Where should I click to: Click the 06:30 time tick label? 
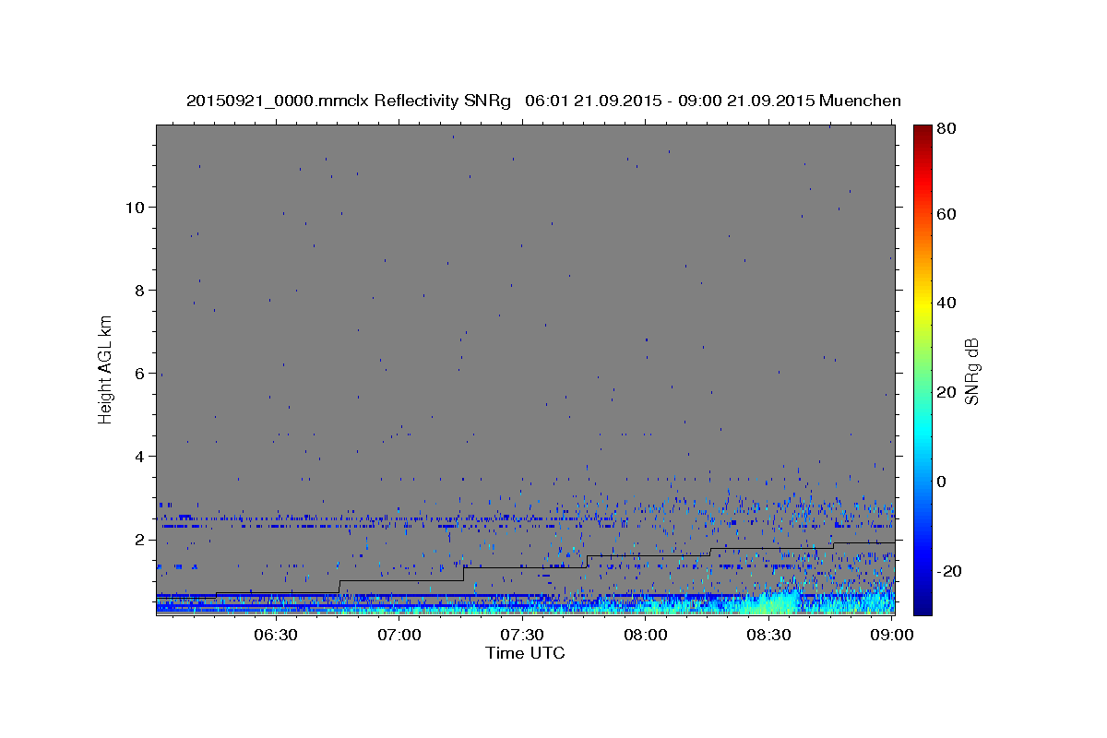click(275, 635)
